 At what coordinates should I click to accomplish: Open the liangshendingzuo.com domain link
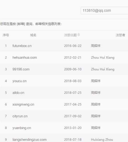point(30,140)
